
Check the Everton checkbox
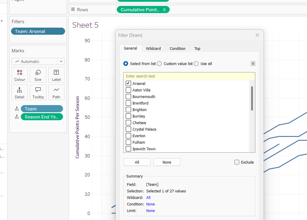tap(128, 136)
